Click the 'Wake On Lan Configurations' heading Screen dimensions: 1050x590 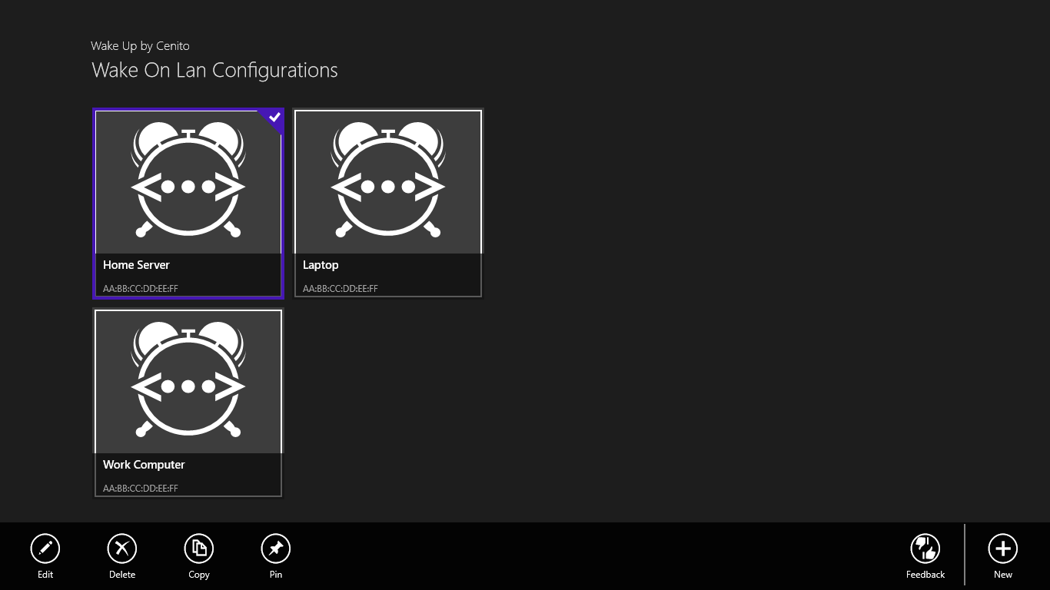pyautogui.click(x=214, y=71)
